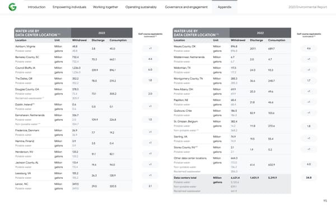Image resolution: width=336 pixels, height=209 pixels.
Task: Click St. Ghislain, Belgium location entry
Action: point(186,121)
